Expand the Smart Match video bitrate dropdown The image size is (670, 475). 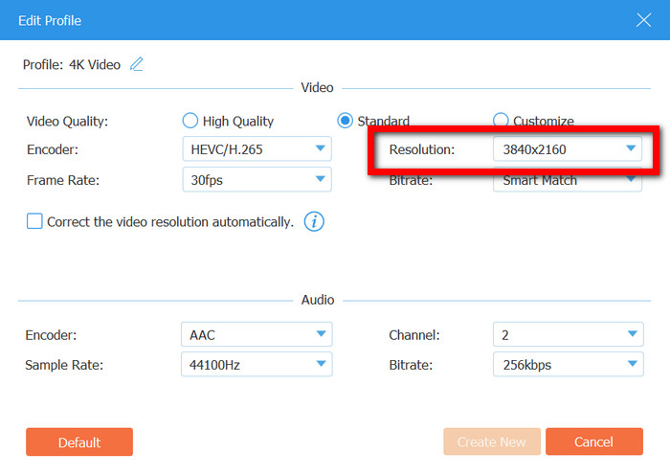tap(567, 180)
